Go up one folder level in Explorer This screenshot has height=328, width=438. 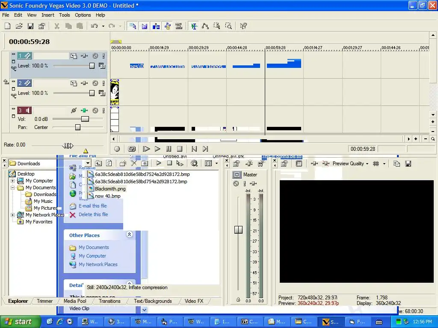pos(98,164)
